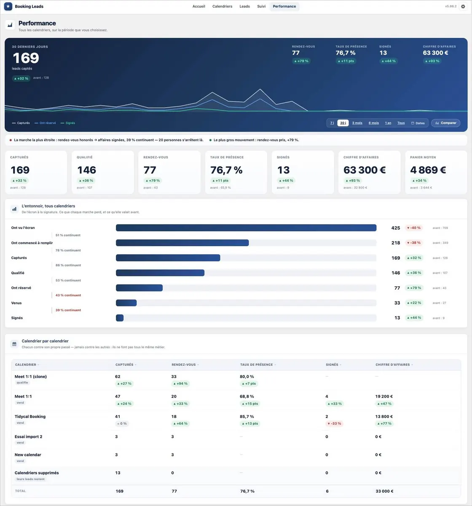Image resolution: width=472 pixels, height=506 pixels.
Task: Go to the Accueil tab
Action: (x=199, y=6)
